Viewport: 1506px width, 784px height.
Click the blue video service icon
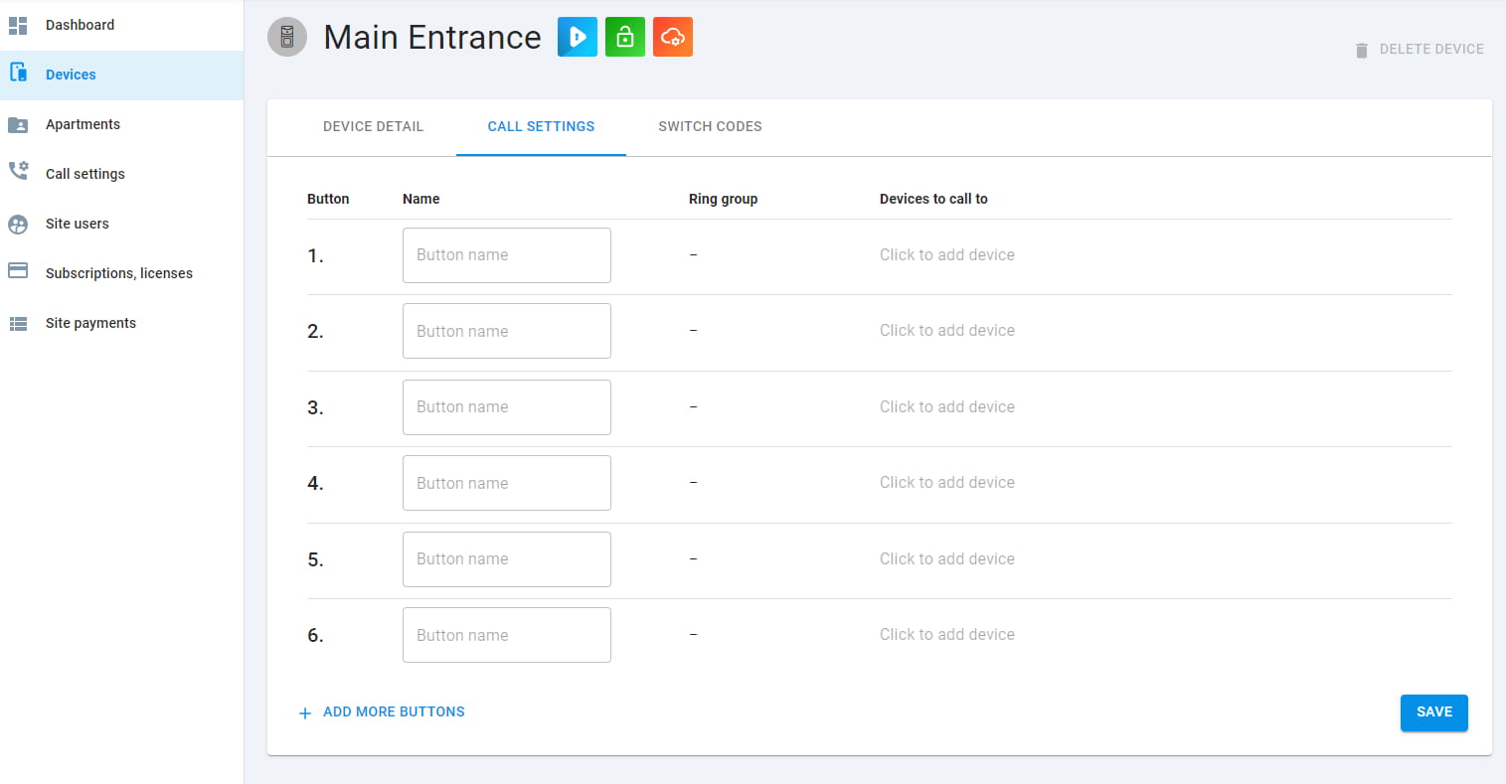(x=578, y=37)
